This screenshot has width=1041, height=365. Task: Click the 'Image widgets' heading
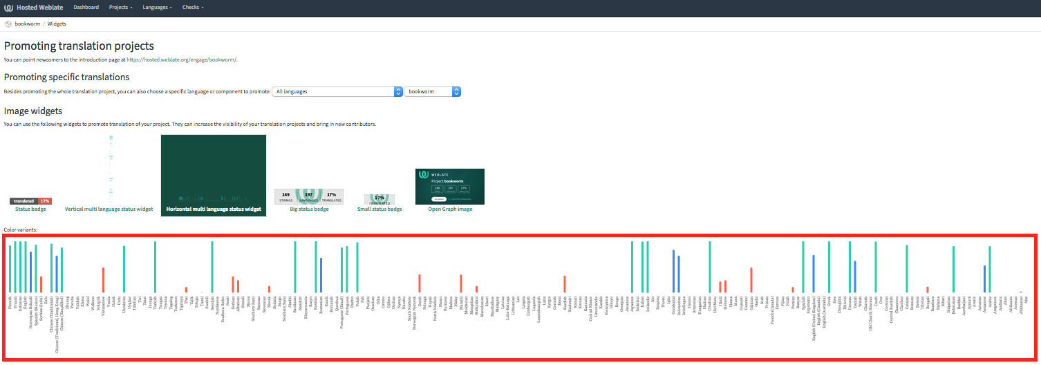[x=33, y=111]
